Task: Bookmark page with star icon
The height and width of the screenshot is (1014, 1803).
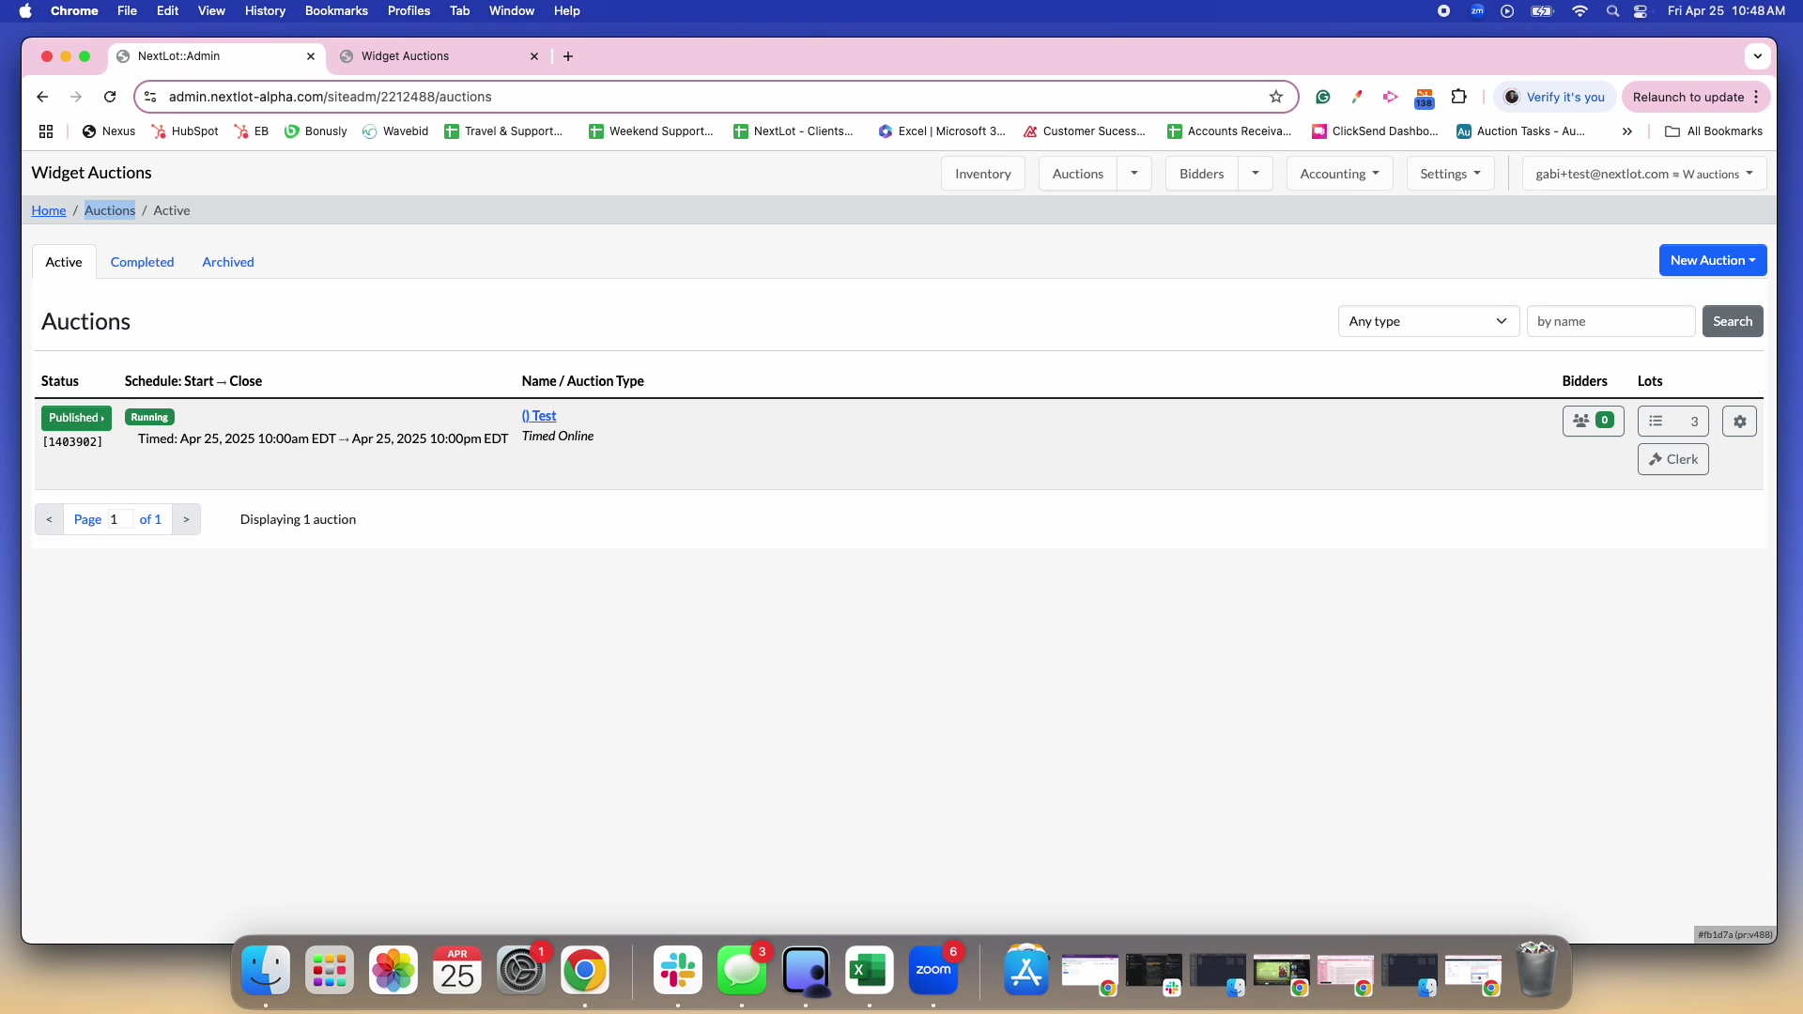Action: (1275, 97)
